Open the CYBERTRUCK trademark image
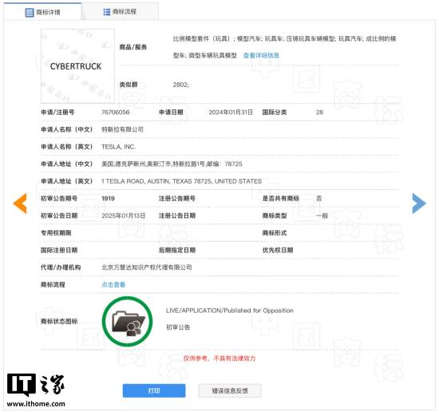 click(x=77, y=66)
